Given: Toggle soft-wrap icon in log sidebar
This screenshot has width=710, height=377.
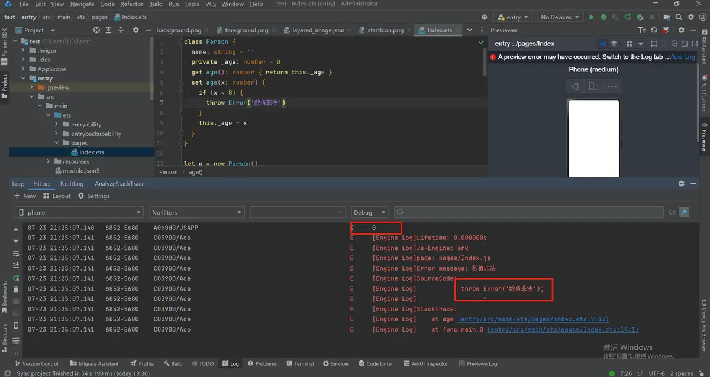Looking at the screenshot, I should 16,253.
